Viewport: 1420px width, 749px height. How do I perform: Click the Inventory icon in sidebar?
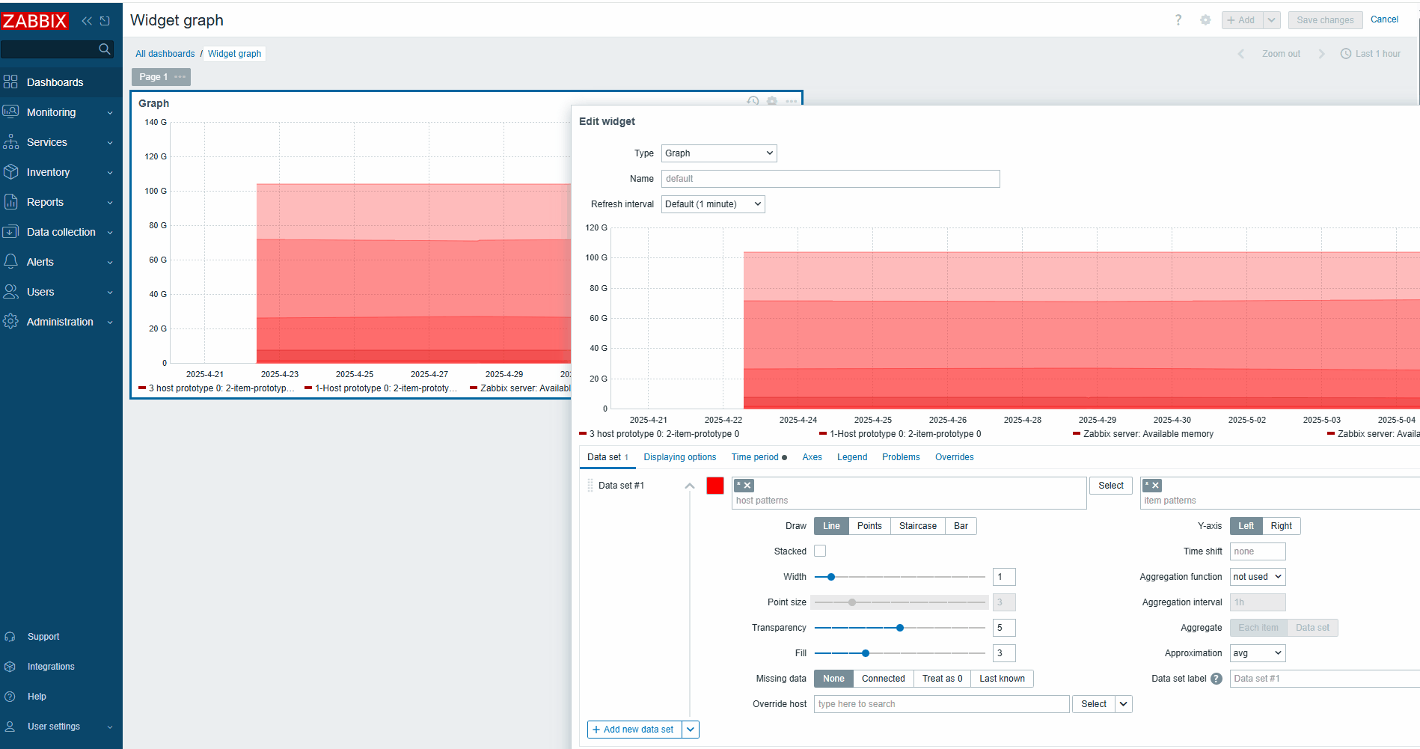[x=10, y=172]
